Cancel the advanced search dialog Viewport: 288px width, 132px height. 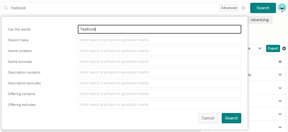click(208, 118)
